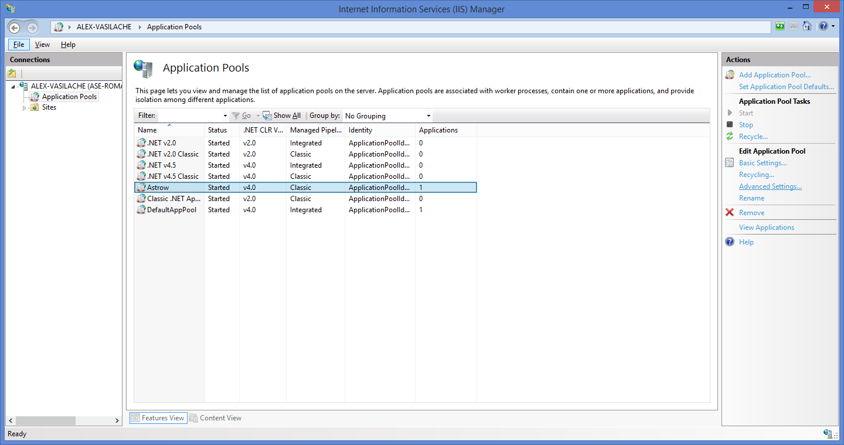
Task: Open the File menu
Action: [x=19, y=45]
